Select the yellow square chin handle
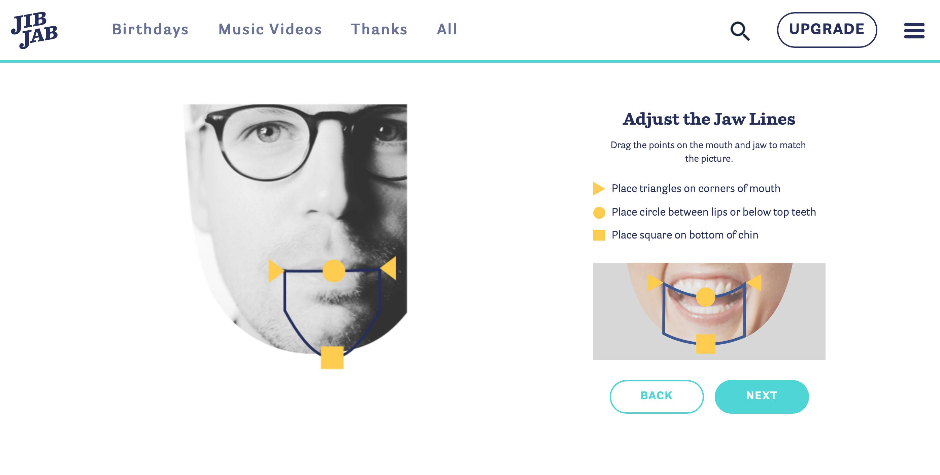The image size is (940, 475). pos(332,357)
